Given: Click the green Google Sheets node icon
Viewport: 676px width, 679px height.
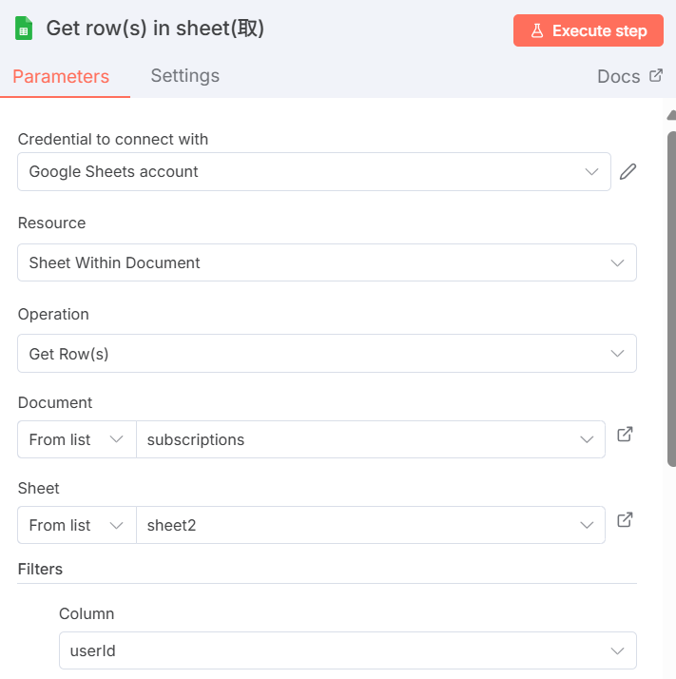Looking at the screenshot, I should pos(24,29).
